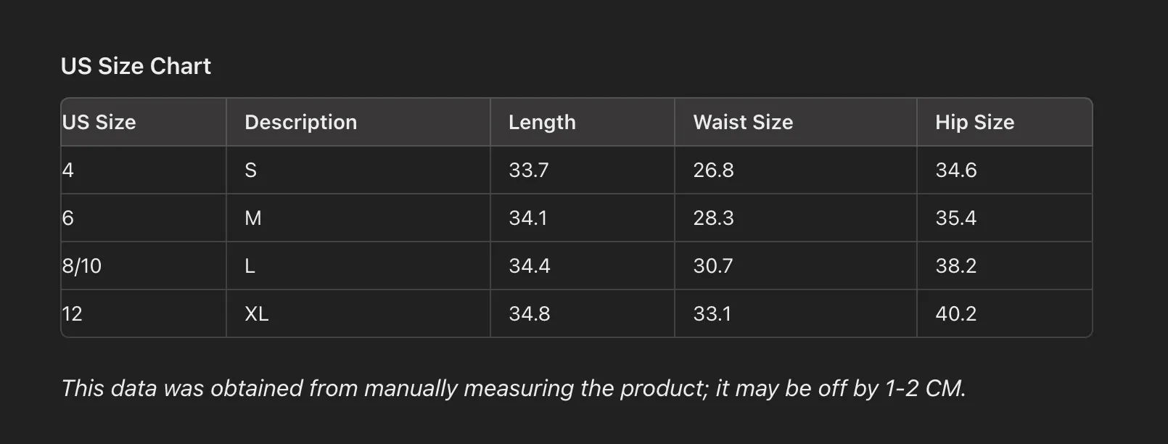Select the Hip Size column header
The width and height of the screenshot is (1168, 444).
click(1005, 122)
